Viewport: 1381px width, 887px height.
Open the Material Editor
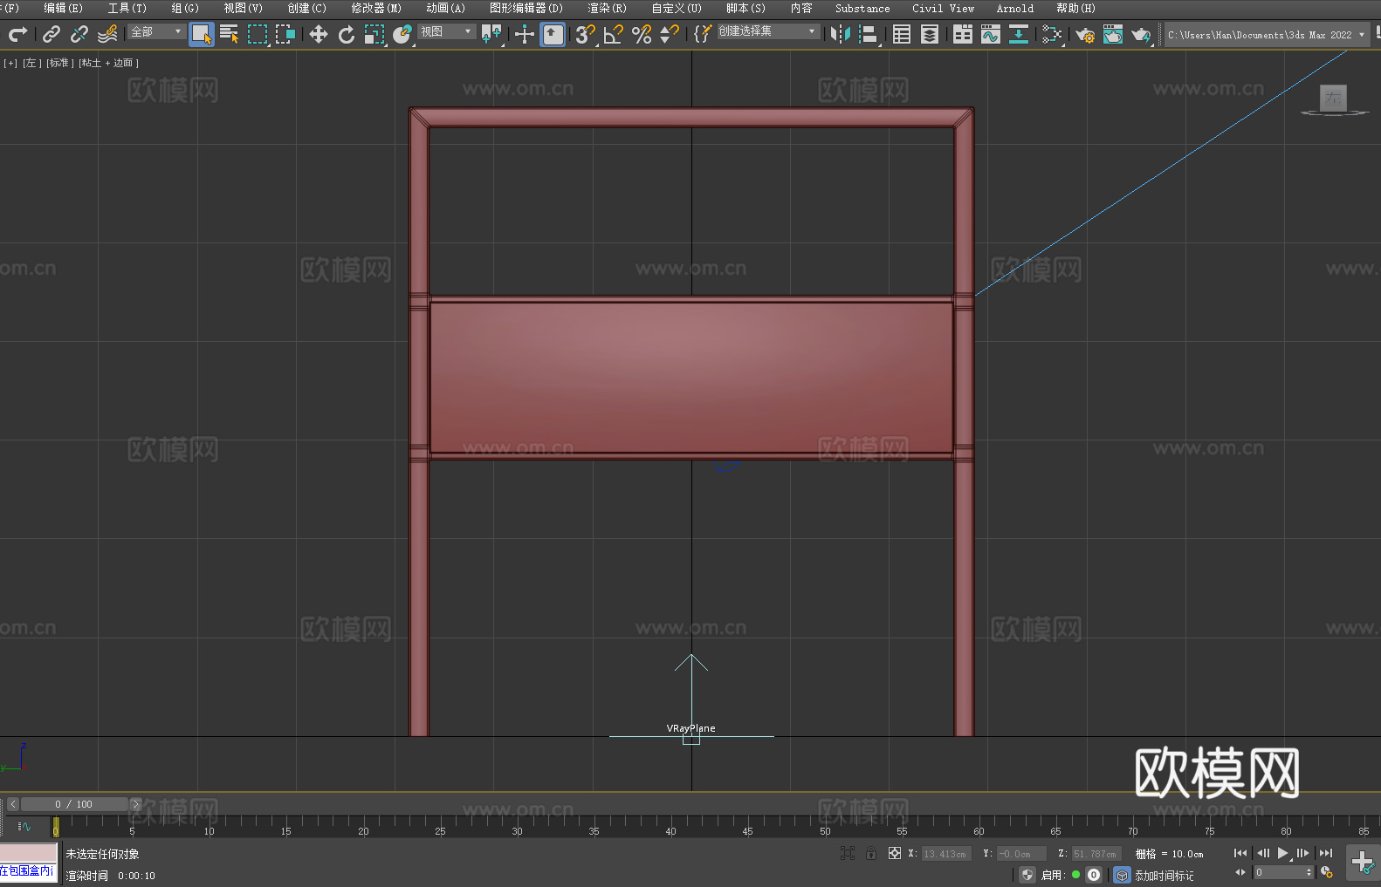(x=1052, y=35)
